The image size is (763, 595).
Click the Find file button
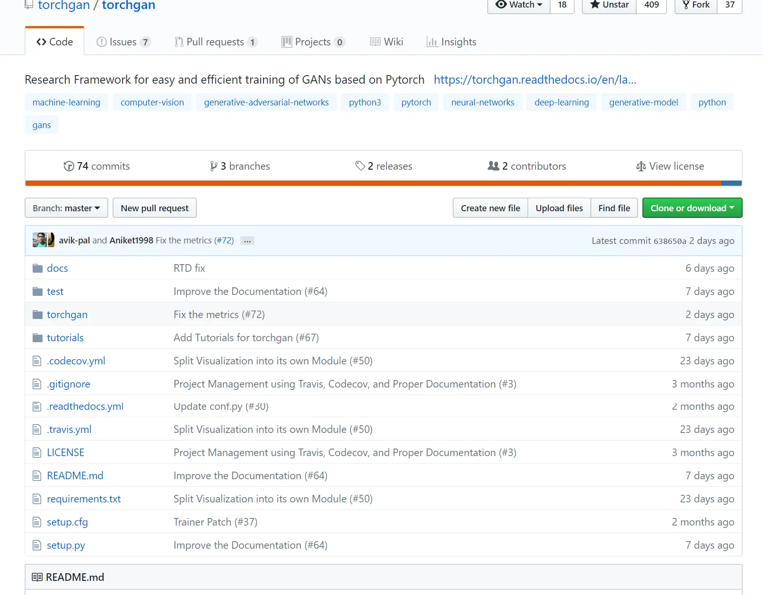614,208
